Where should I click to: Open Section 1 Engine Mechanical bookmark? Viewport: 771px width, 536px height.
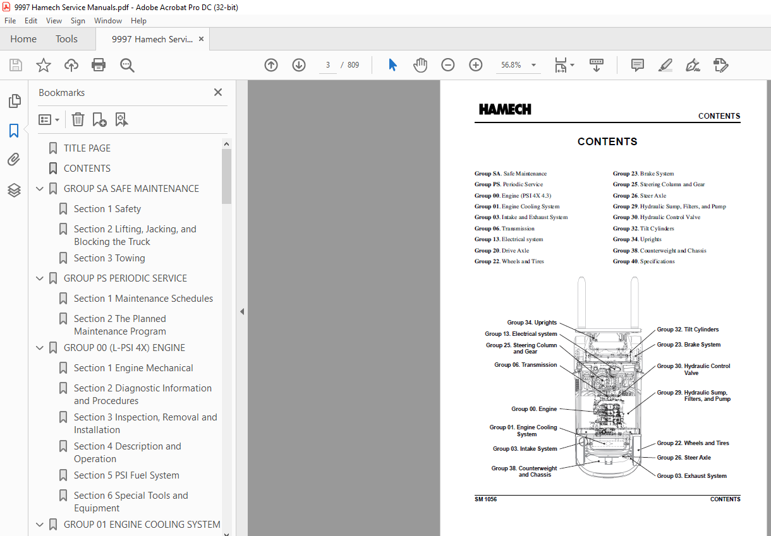tap(133, 368)
